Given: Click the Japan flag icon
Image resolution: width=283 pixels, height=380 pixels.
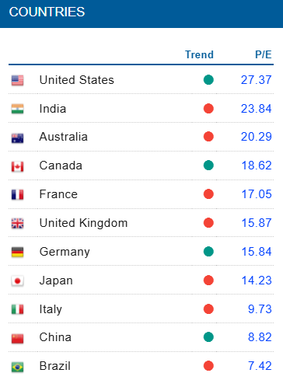Looking at the screenshot, I should click(17, 281).
